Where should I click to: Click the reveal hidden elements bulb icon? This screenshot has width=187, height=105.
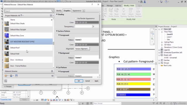(x=62, y=100)
